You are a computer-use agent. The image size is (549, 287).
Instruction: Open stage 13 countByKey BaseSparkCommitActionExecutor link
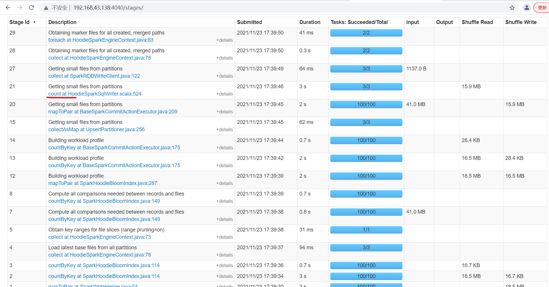click(114, 165)
